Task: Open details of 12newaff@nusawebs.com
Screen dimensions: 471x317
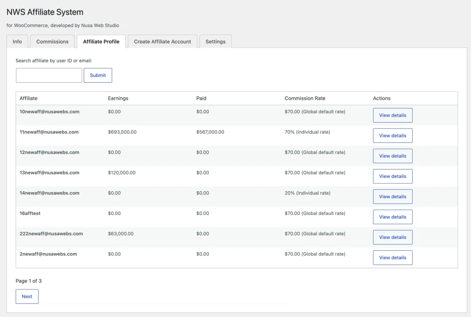Action: point(392,156)
